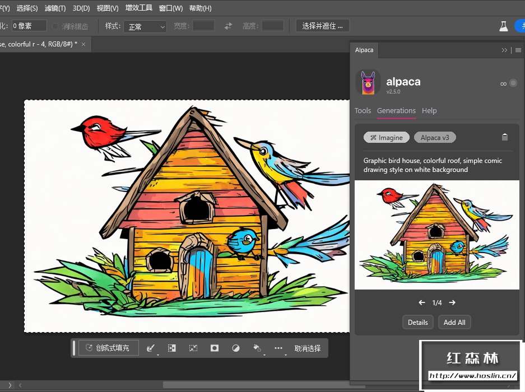The image size is (525, 392).
Task: Delete generation with trash icon
Action: point(504,137)
